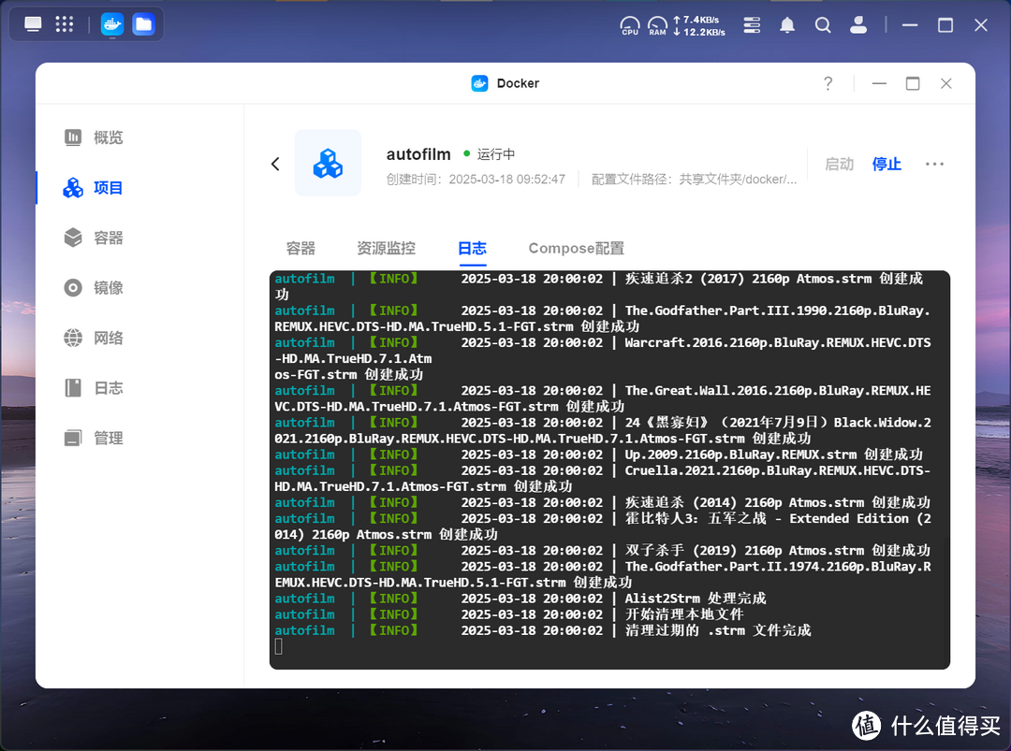Open the task list icon near the system tray
The height and width of the screenshot is (751, 1011).
tap(752, 25)
